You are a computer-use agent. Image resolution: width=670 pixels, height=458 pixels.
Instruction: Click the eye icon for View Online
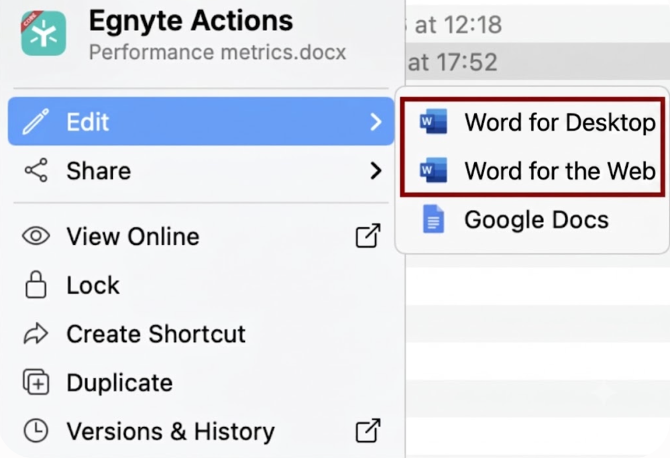coord(36,236)
